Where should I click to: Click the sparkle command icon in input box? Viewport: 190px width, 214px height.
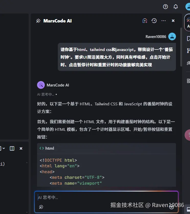(41, 207)
